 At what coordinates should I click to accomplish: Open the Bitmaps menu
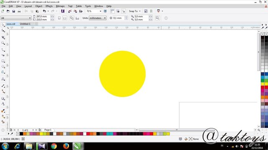pyautogui.click(x=60, y=6)
